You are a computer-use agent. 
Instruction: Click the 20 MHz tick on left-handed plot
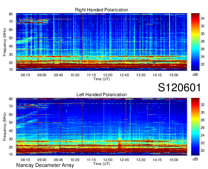[x=11, y=147]
